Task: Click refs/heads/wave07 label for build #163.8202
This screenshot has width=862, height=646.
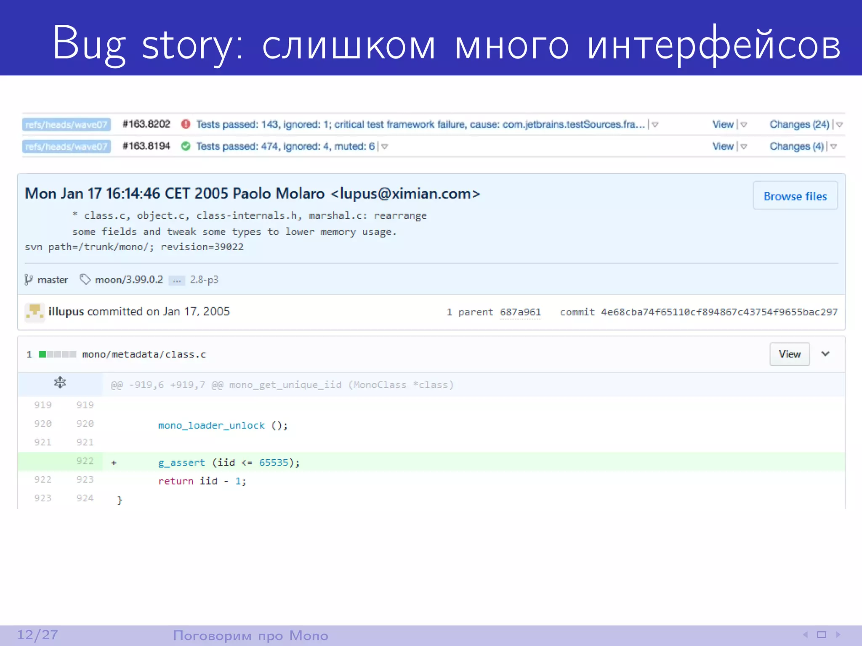Action: 67,124
